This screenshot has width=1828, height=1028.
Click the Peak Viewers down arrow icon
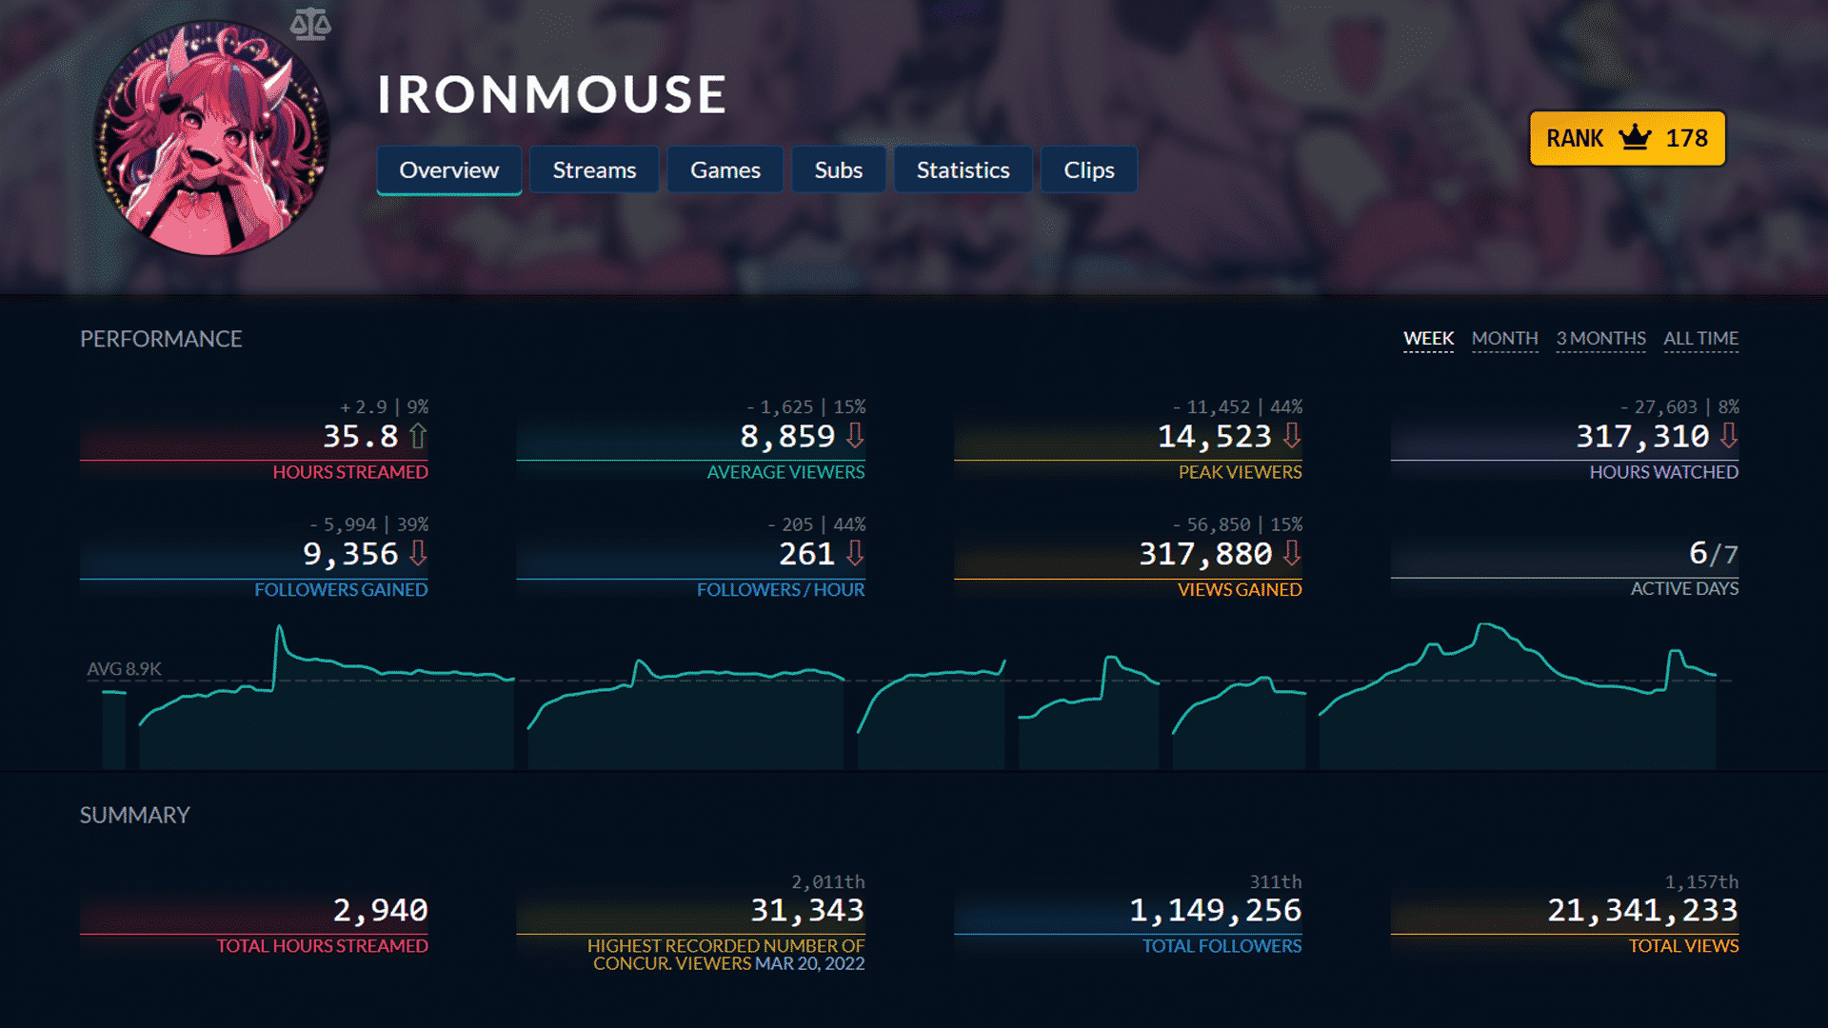1292,436
